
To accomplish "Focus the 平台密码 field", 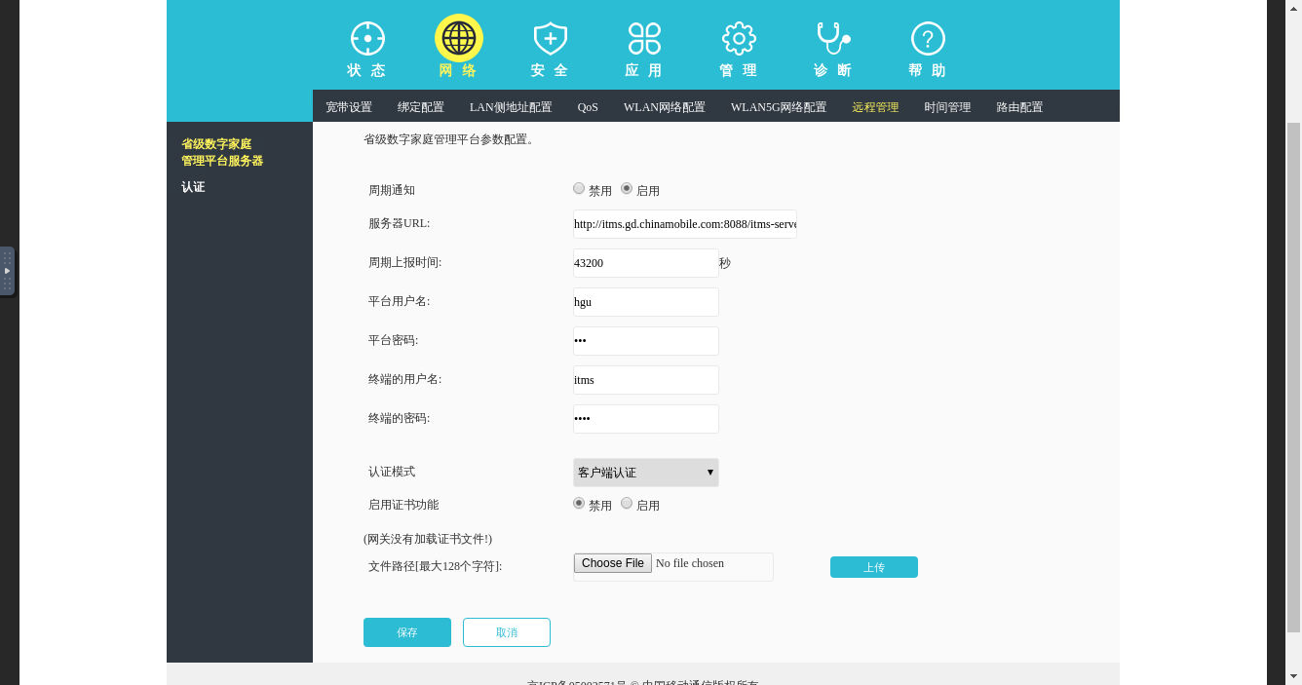I will pyautogui.click(x=646, y=341).
